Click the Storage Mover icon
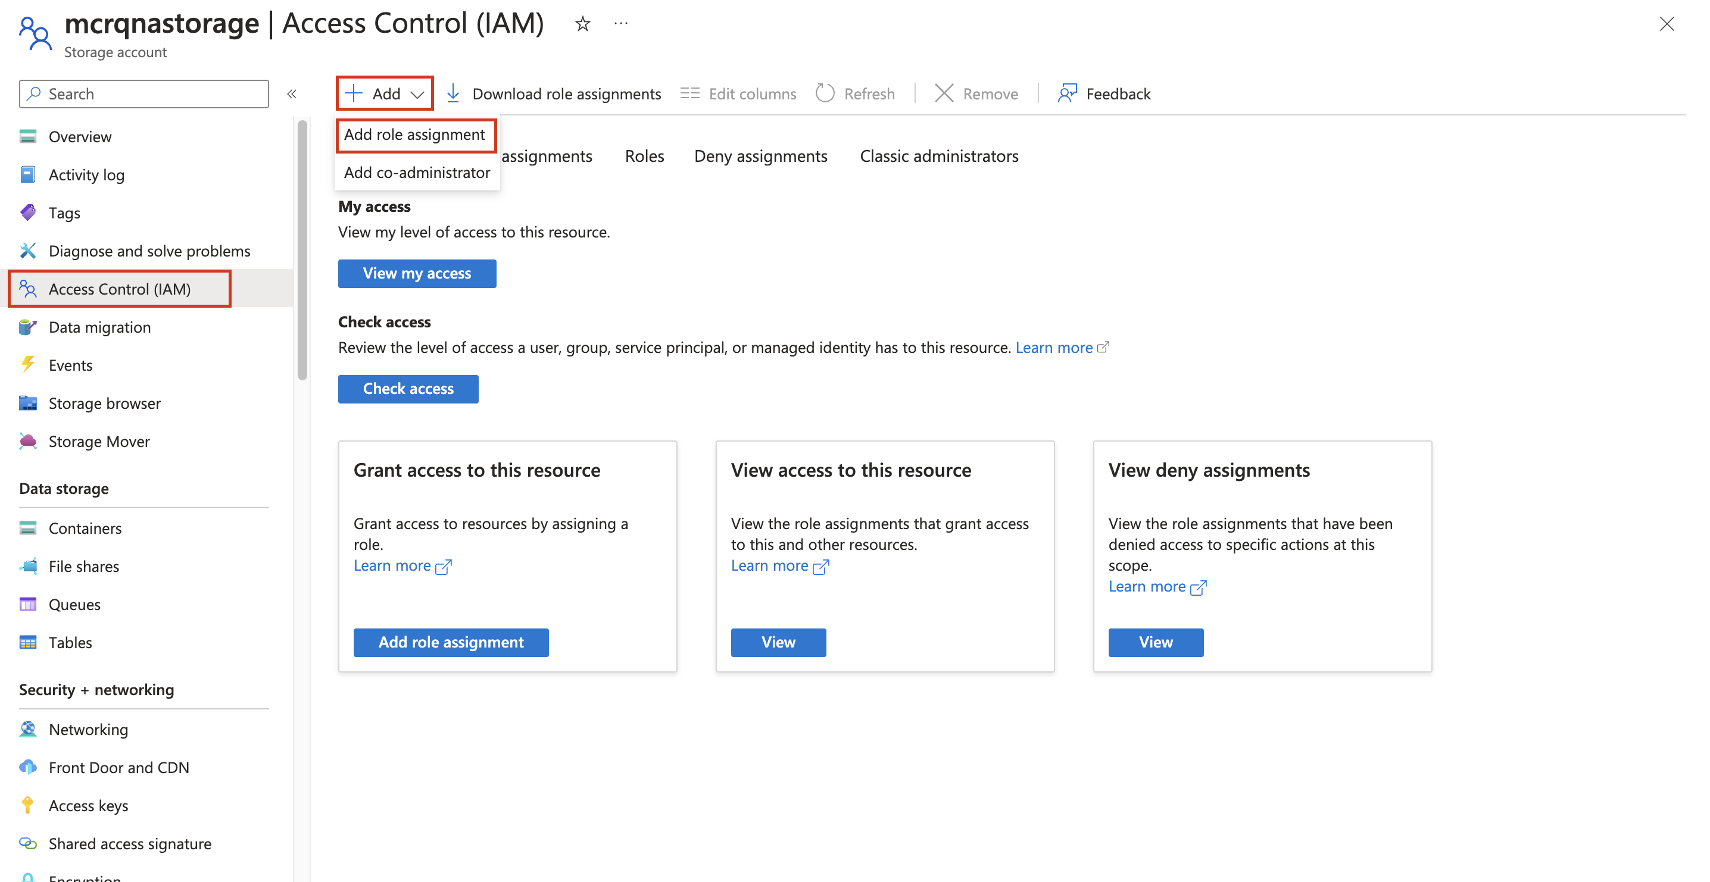 pos(28,442)
